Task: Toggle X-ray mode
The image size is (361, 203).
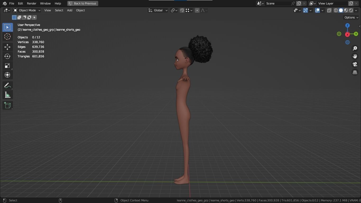Action: [329, 10]
